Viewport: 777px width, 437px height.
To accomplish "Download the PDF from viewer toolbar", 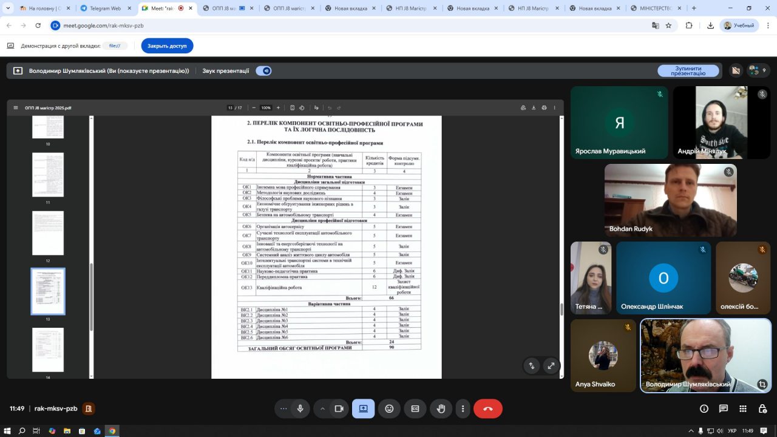I will coord(534,108).
